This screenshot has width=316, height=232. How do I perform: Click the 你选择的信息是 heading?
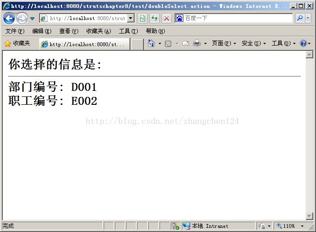click(x=55, y=64)
